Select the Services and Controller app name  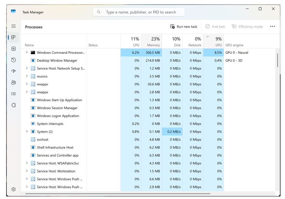(58, 155)
